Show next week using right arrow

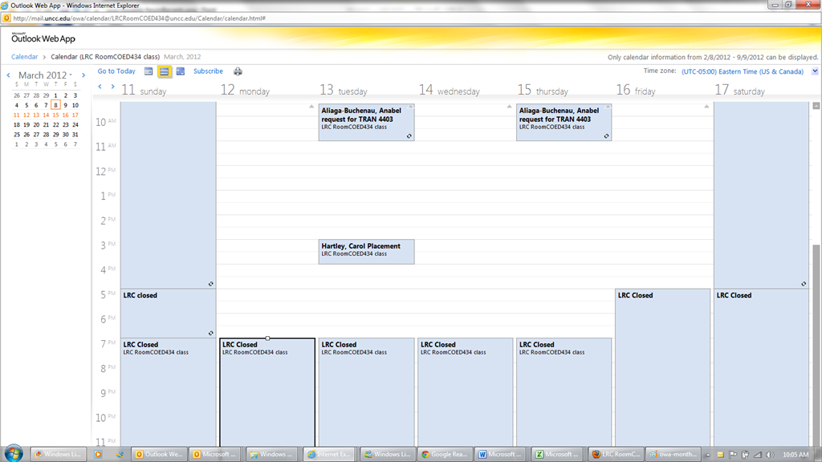(x=113, y=87)
